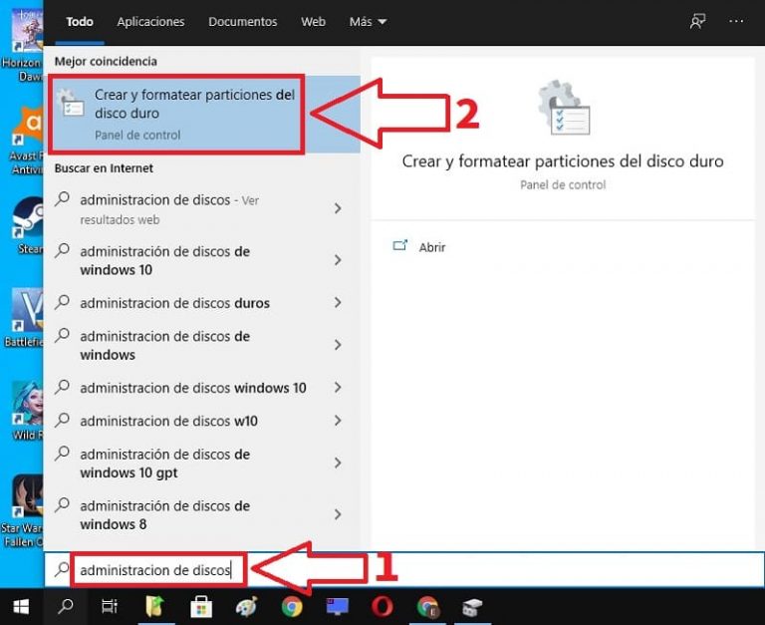Screen dimensions: 765x625
Task: Open the three-dot options menu
Action: (736, 21)
